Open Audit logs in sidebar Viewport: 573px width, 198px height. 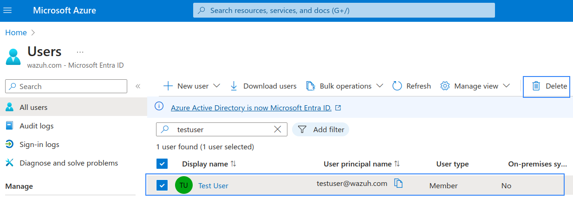[36, 126]
